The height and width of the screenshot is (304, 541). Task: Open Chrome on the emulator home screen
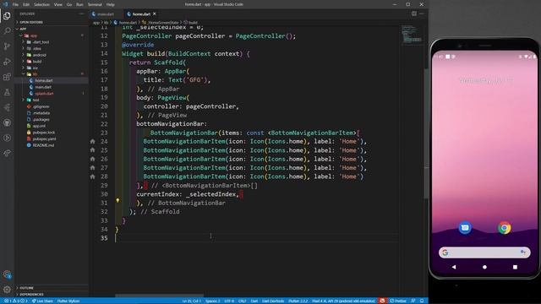[505, 228]
